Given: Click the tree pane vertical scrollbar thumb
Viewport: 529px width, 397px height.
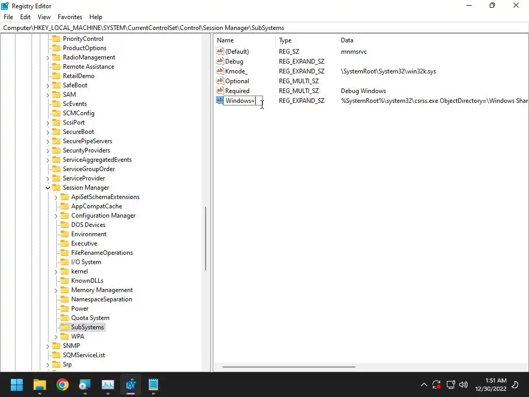Looking at the screenshot, I should point(206,238).
